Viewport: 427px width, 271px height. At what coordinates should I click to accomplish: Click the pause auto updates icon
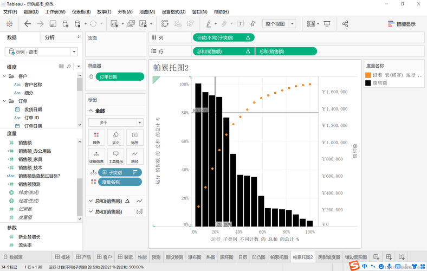[77, 24]
